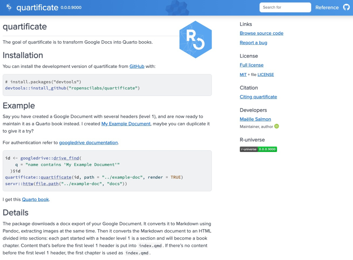
Task: Click the R-universe sidebar heading
Action: tap(252, 140)
